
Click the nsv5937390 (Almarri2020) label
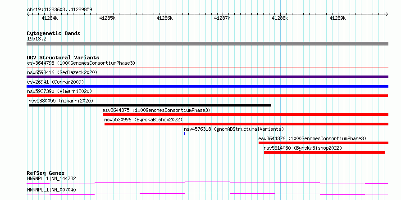59,91
